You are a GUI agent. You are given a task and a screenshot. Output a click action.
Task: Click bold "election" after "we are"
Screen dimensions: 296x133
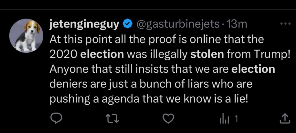pos(253,70)
